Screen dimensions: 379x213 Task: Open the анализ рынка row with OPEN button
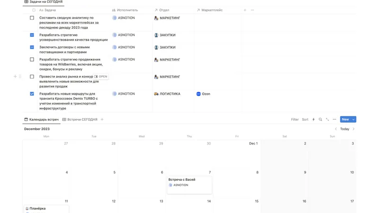[101, 77]
